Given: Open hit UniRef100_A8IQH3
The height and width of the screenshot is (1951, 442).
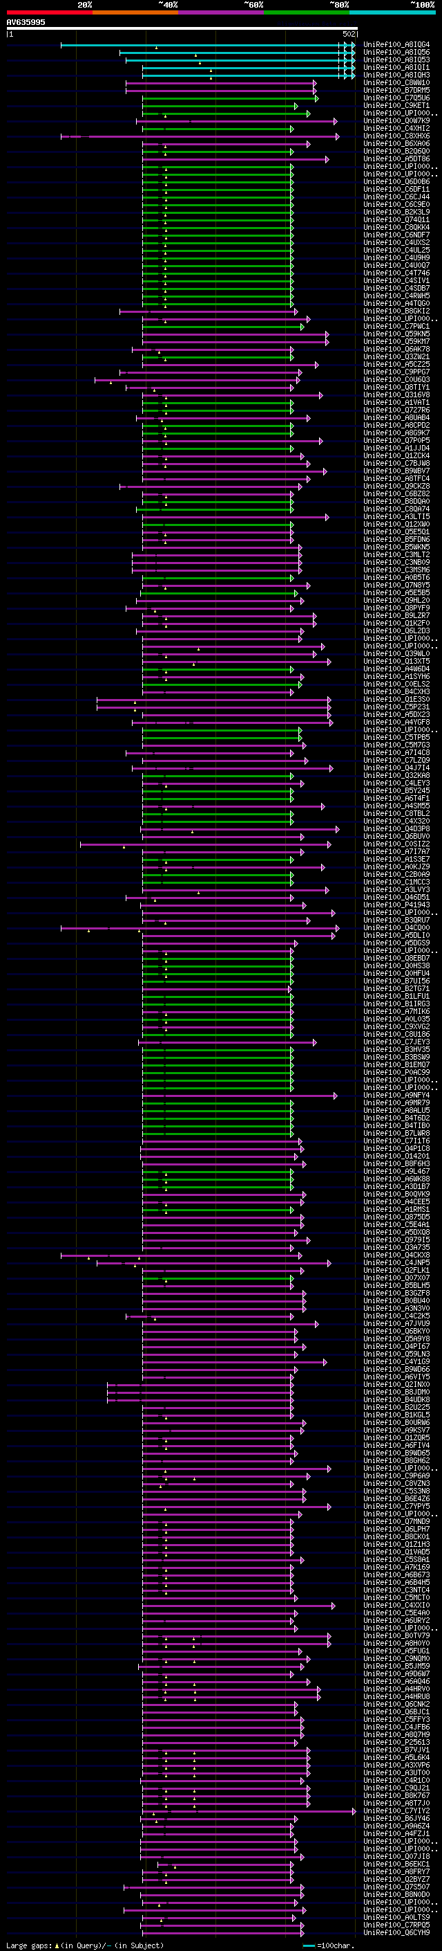Looking at the screenshot, I should tap(396, 75).
